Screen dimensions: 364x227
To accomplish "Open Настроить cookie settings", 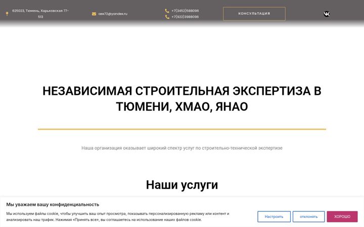I will [x=274, y=216].
